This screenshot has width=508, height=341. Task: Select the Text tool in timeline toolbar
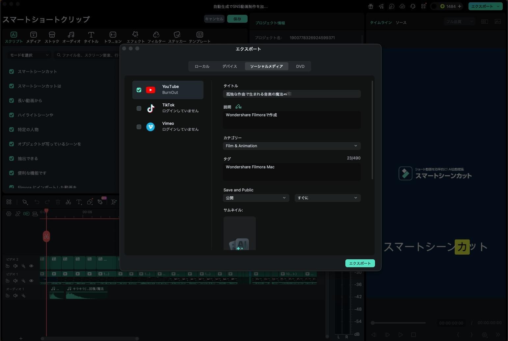pos(79,202)
